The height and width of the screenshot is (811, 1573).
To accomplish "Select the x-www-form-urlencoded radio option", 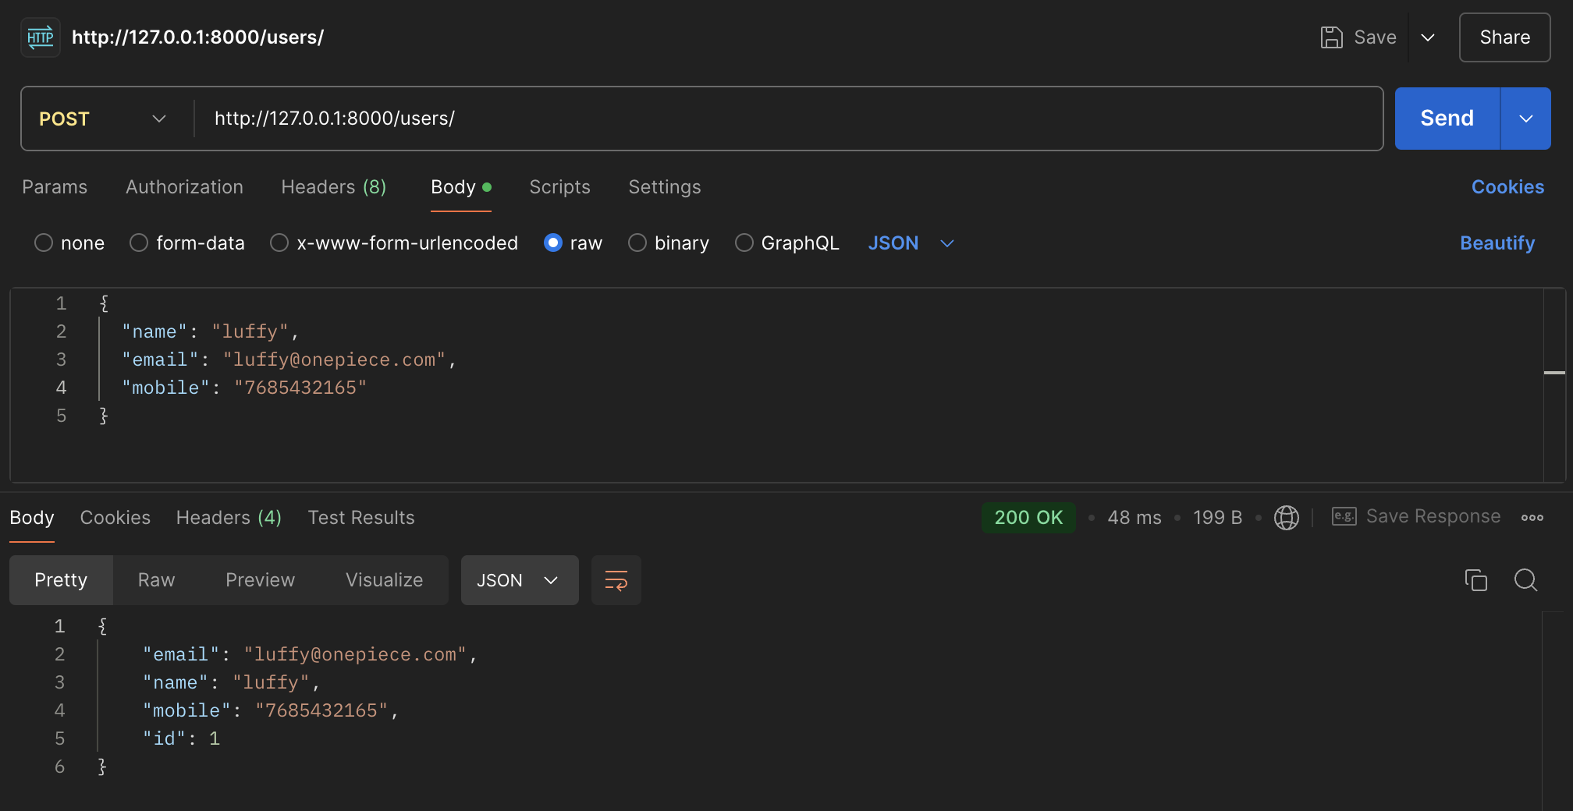I will [279, 243].
